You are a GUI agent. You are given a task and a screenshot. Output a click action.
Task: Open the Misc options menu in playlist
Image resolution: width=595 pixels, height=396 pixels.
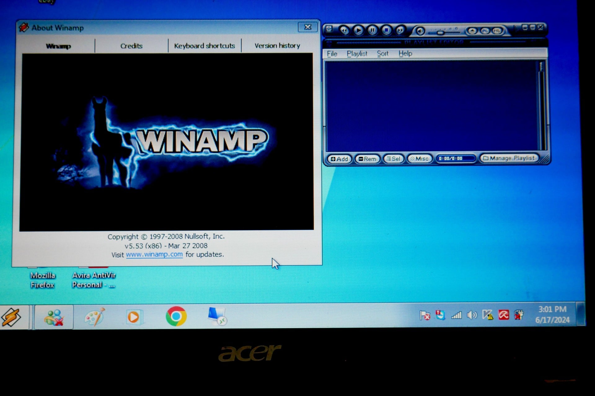419,159
